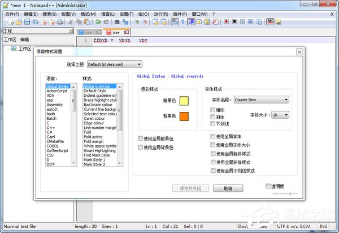Click the orange 背景色 color swatch
The image size is (339, 233).
pos(184,116)
